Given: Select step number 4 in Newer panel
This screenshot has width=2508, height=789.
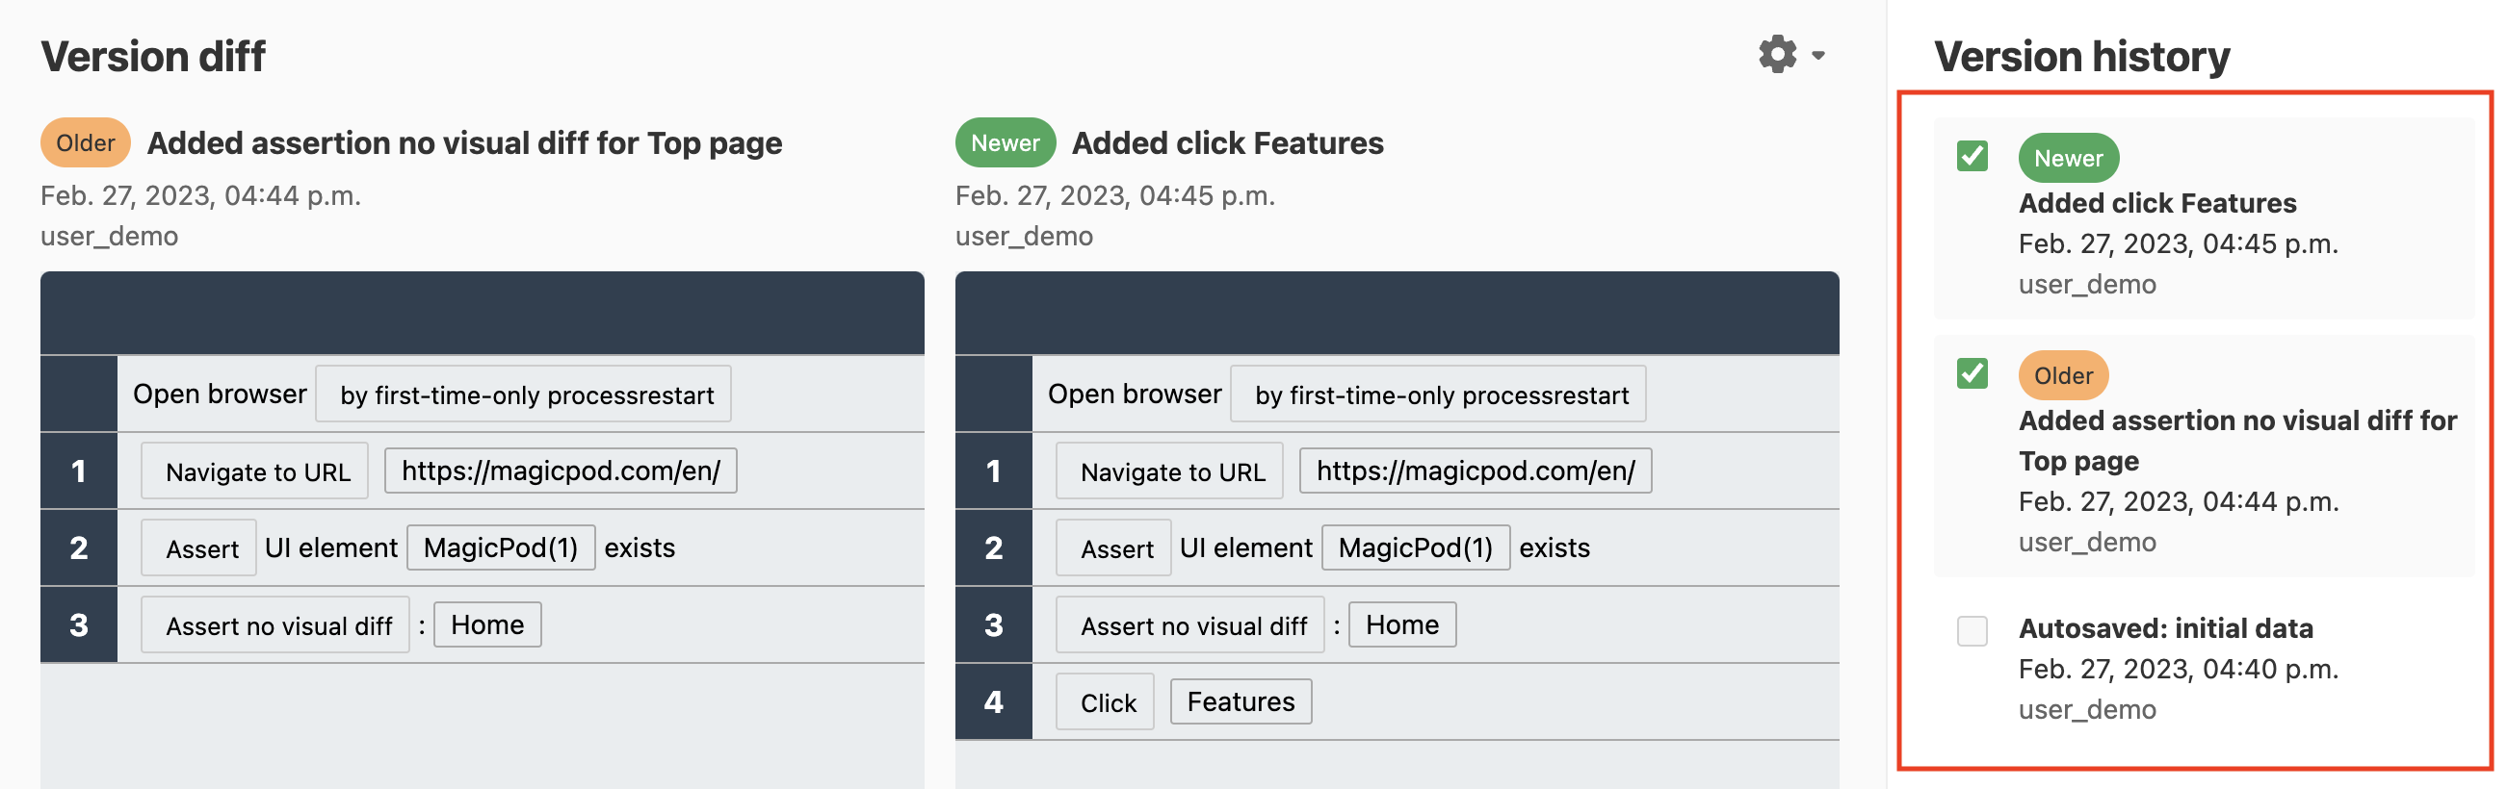Looking at the screenshot, I should [x=993, y=701].
